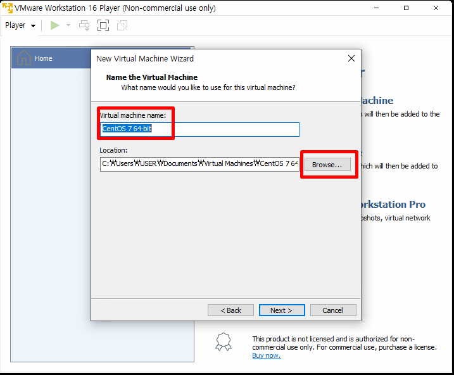Click the Send Ctrl+Alt+Del toolbar icon

(84, 25)
